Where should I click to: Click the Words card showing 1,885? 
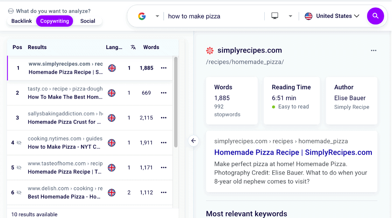[232, 101]
